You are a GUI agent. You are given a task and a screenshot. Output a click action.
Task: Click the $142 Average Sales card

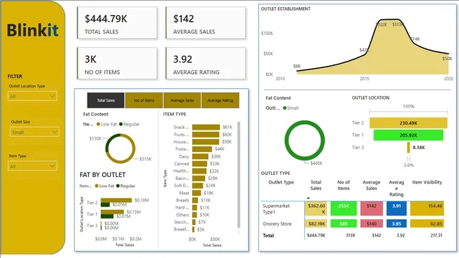point(206,23)
